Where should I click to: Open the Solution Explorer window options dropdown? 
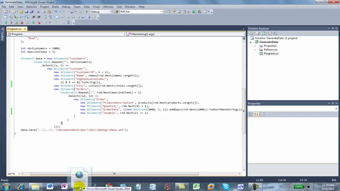click(329, 28)
